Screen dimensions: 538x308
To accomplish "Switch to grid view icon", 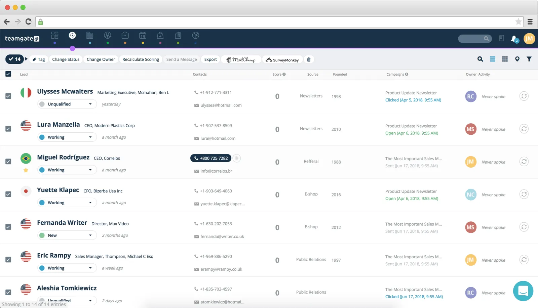I will pyautogui.click(x=505, y=59).
